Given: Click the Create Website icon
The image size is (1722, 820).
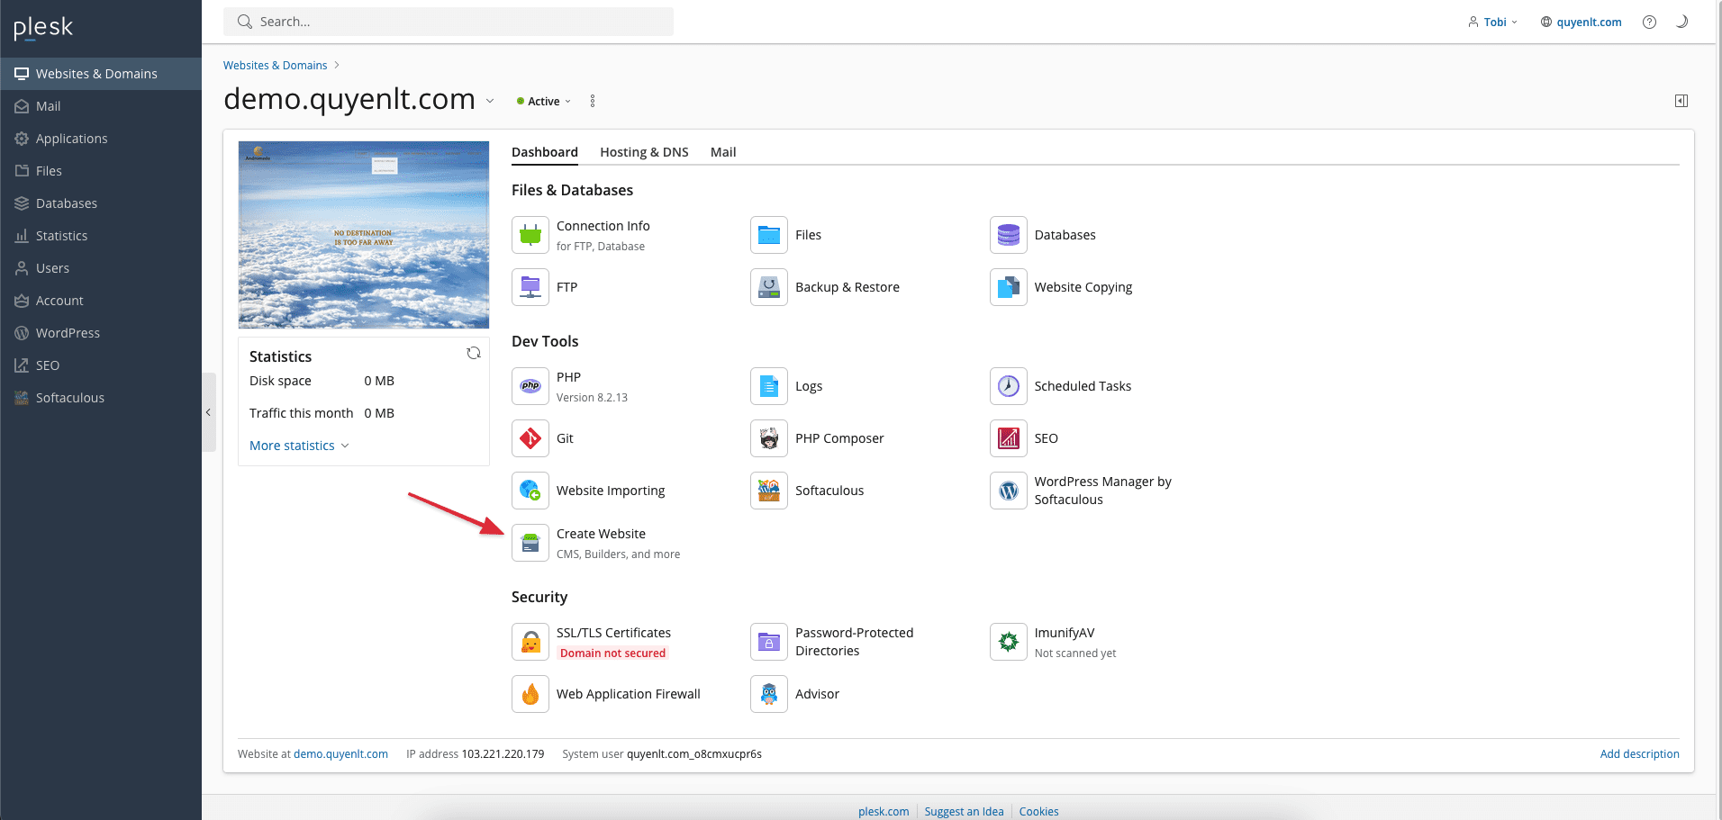Looking at the screenshot, I should 530,543.
